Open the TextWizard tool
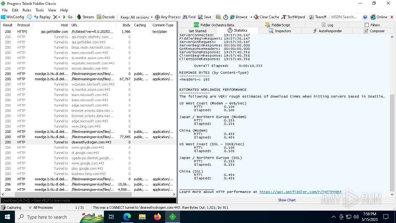The height and width of the screenshot is (223, 396). coord(293,17)
